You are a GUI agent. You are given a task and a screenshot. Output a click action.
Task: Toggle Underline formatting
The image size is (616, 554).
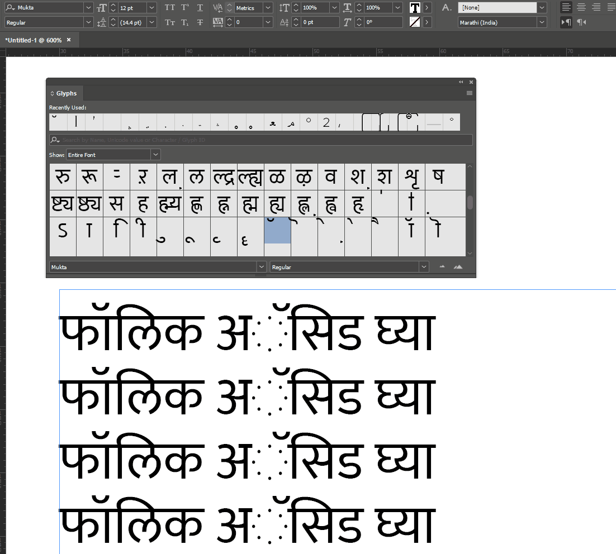[200, 7]
